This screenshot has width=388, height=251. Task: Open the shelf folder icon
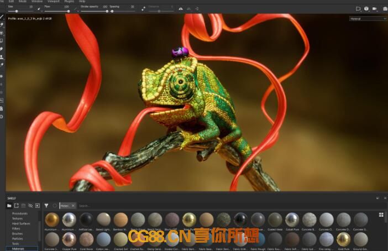tap(9, 206)
